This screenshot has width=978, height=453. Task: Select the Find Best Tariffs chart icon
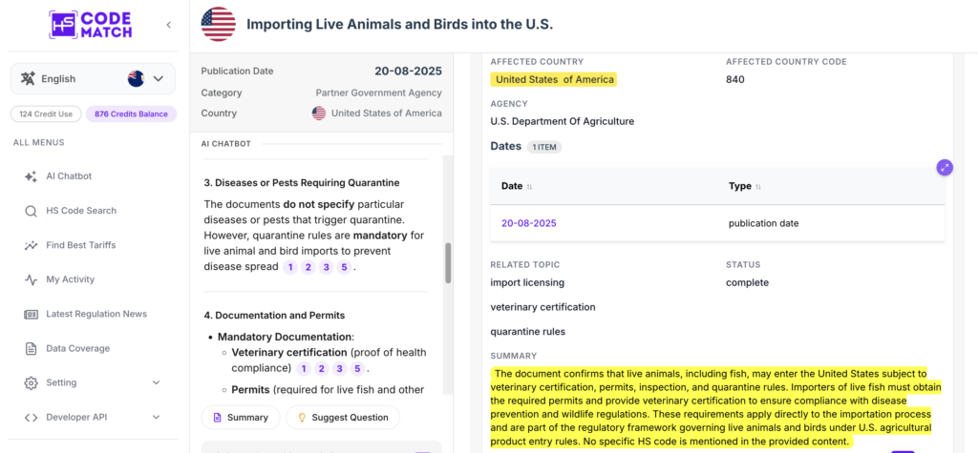click(x=31, y=245)
